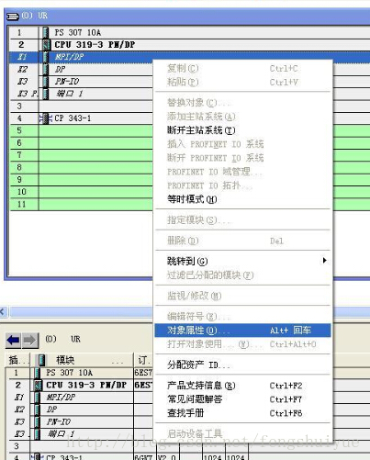Screen dimensions: 370x460
Task: Select 查找手册 menu entry
Action: (242, 413)
